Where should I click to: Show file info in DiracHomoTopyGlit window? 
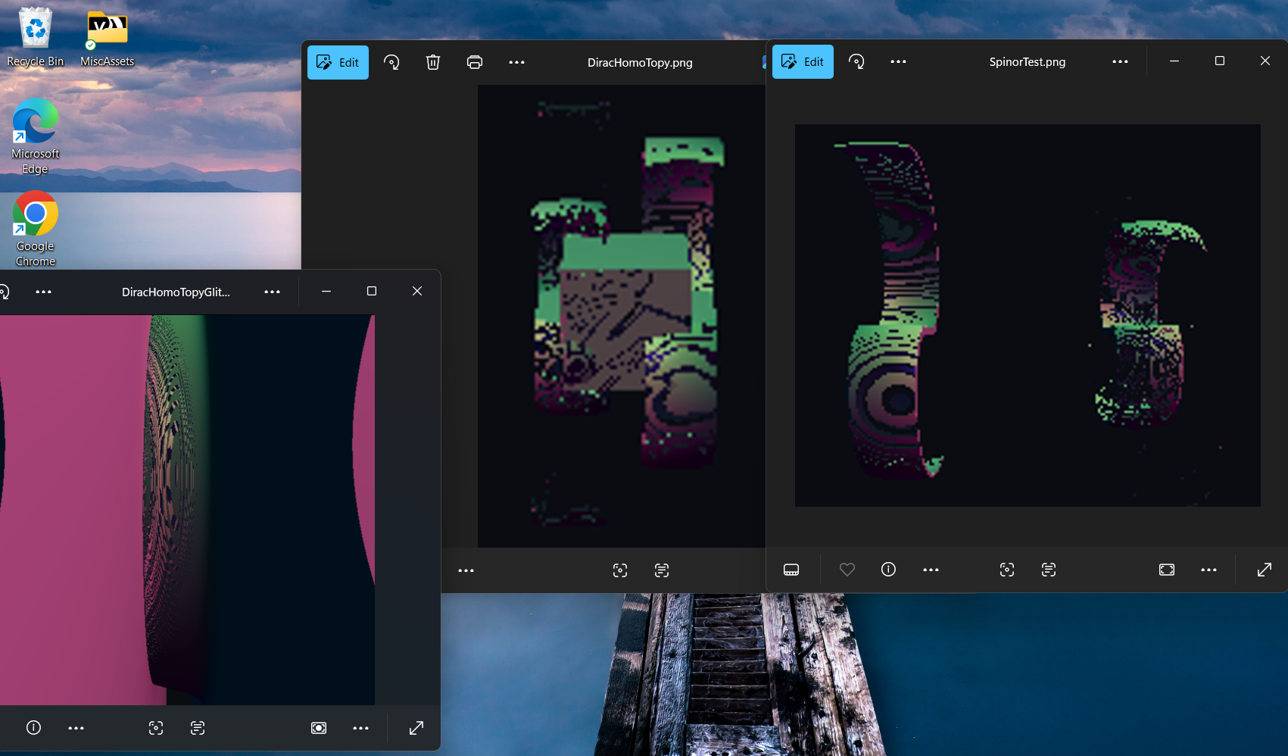pyautogui.click(x=33, y=727)
